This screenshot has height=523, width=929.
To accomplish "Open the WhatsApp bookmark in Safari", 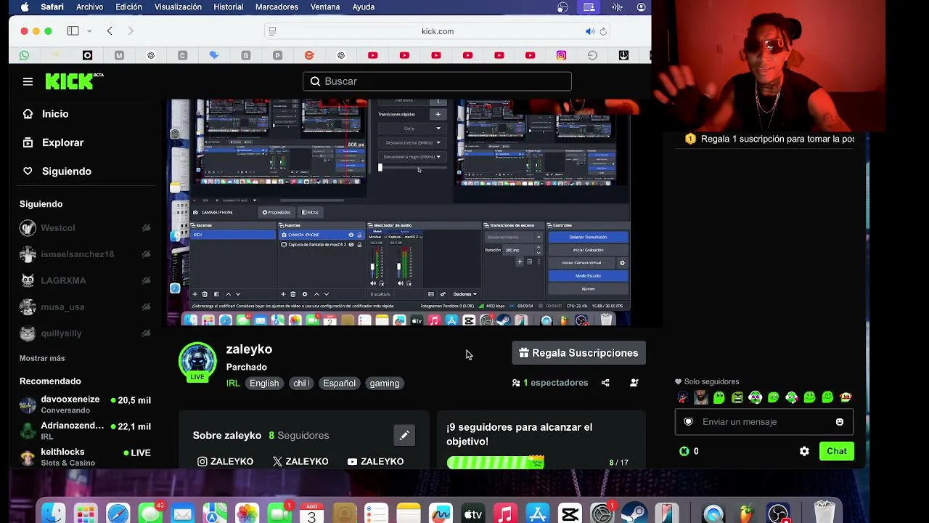I will 25,55.
